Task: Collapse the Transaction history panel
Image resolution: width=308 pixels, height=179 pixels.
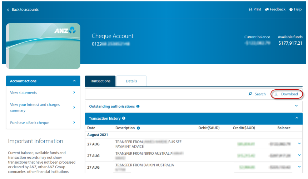Action: [x=296, y=118]
